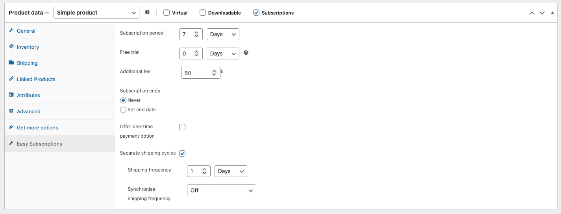This screenshot has height=214, width=561.
Task: Click the Free trial help tooltip icon
Action: point(246,53)
